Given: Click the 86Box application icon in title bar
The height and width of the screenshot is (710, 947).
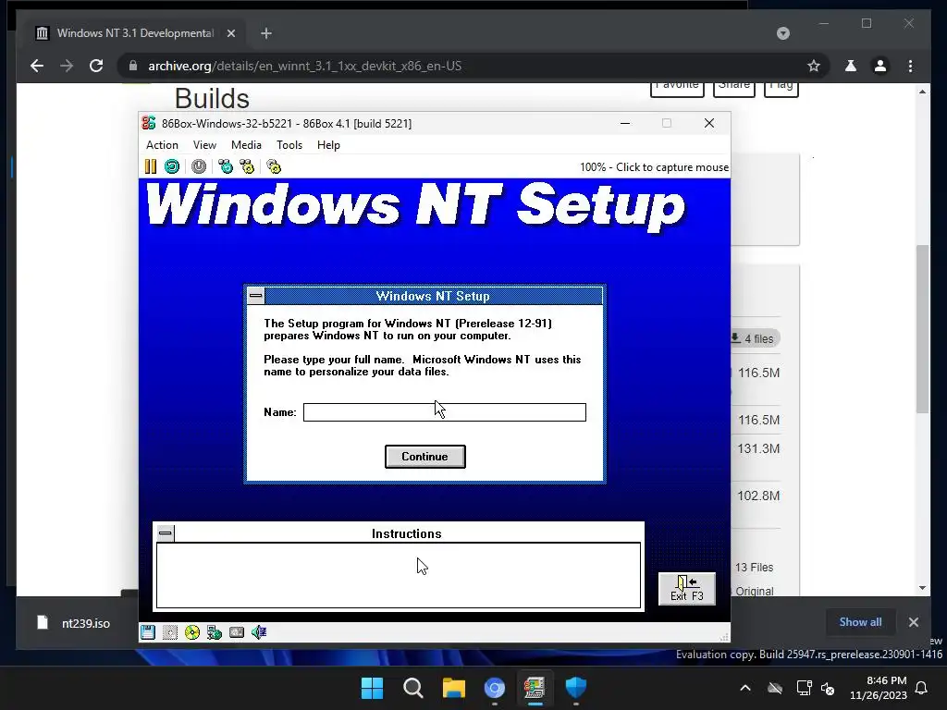Looking at the screenshot, I should (x=149, y=123).
